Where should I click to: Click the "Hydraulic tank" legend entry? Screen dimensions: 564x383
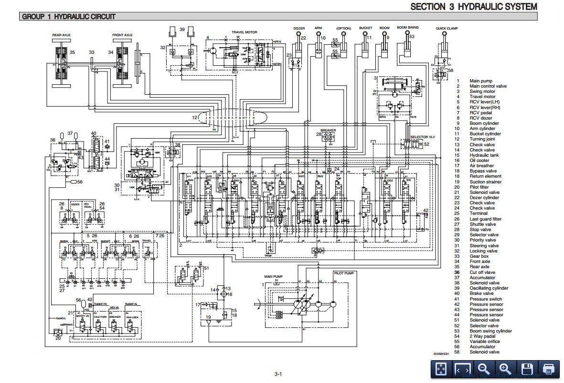(484, 155)
